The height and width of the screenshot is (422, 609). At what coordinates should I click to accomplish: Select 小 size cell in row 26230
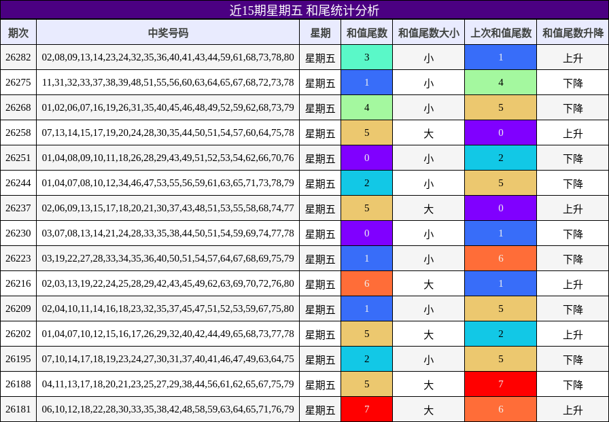[x=428, y=233]
